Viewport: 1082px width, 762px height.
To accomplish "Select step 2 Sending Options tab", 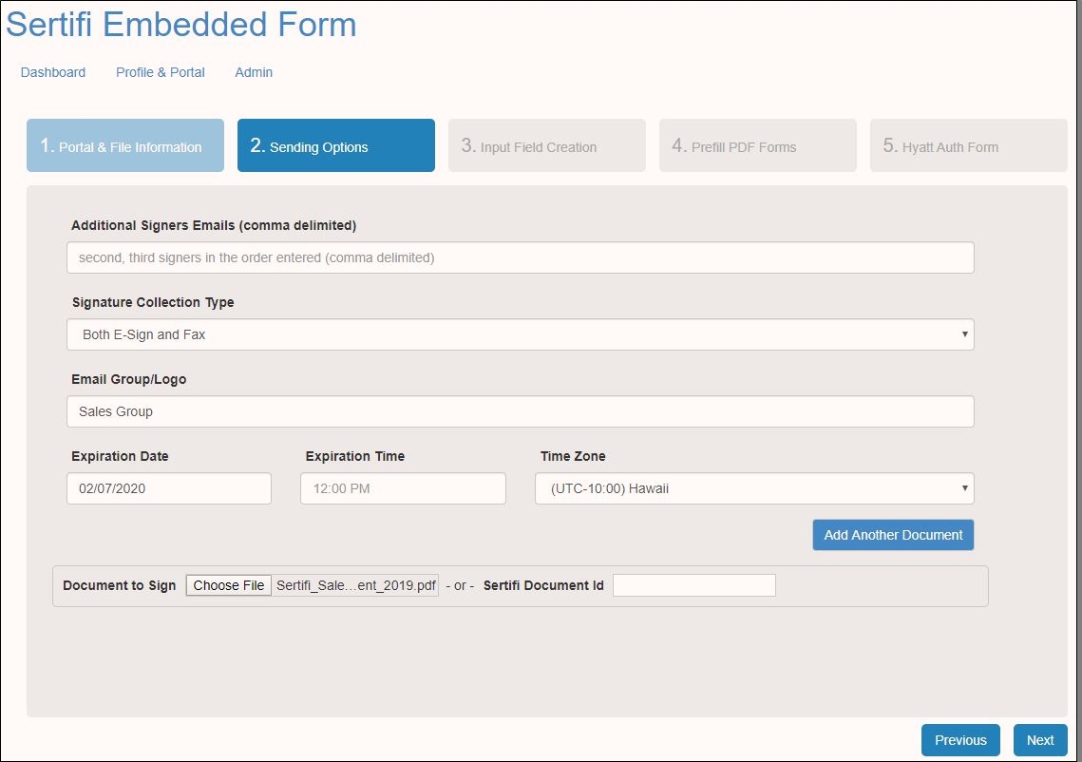I will 336,145.
